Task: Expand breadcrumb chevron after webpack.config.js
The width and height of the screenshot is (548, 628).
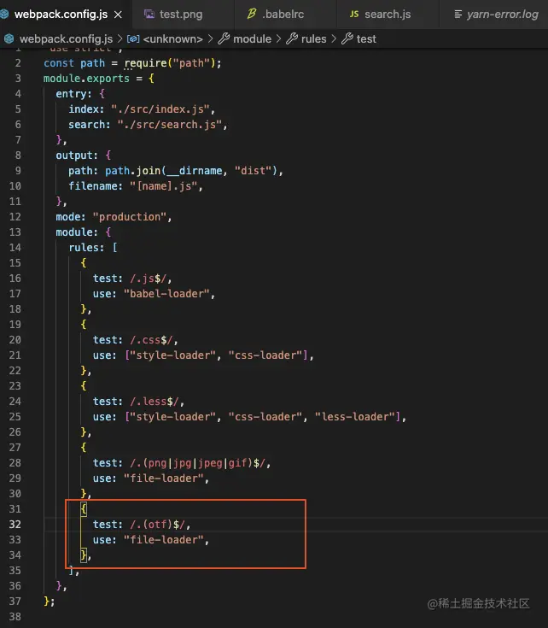Action: click(120, 38)
